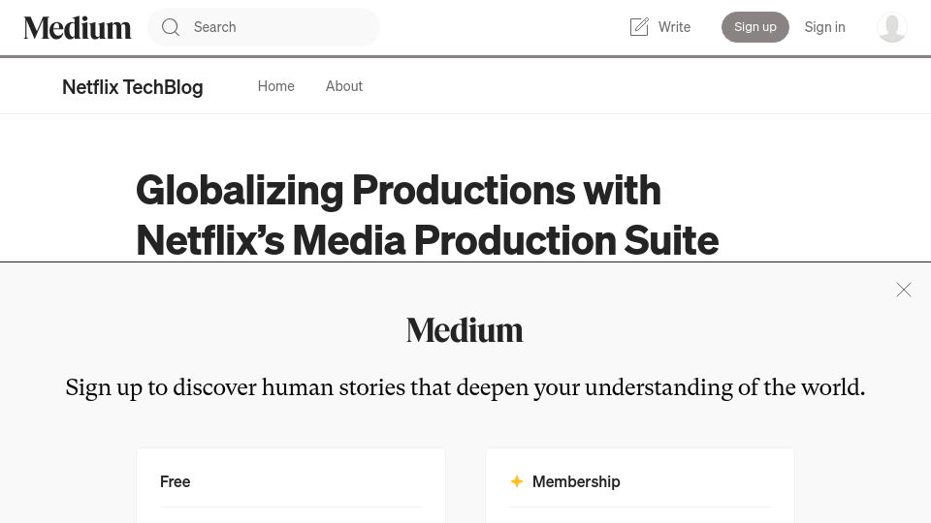Screen dimensions: 931x523
Task: Click the user avatar icon
Action: click(891, 27)
